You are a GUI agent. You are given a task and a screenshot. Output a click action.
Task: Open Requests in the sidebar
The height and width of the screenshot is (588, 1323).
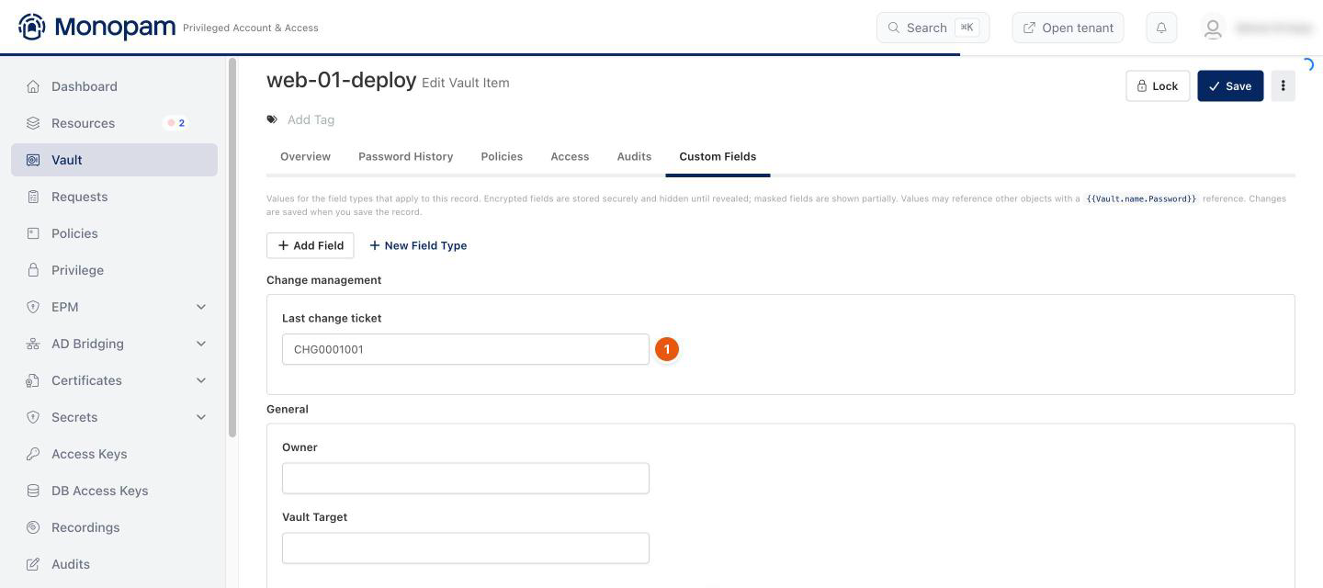pyautogui.click(x=79, y=197)
